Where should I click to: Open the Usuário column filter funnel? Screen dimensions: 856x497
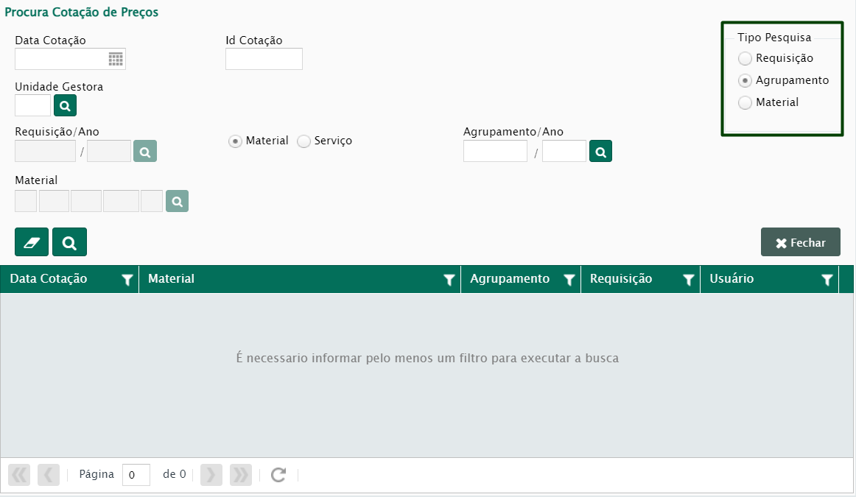point(827,280)
